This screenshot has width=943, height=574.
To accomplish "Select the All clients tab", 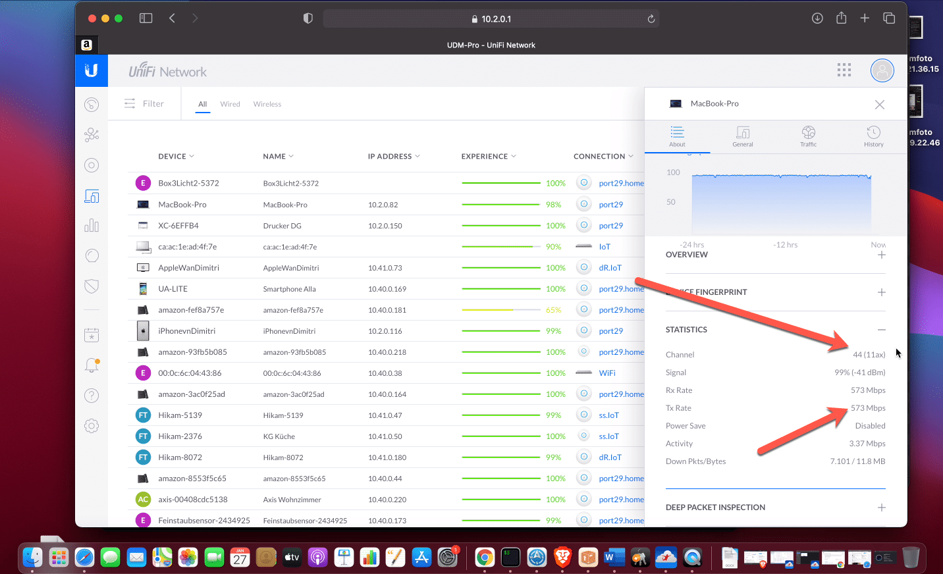I will point(203,104).
